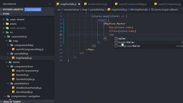The width and height of the screenshot is (183, 103).
Task: Click the .expo-shared folder icon
Action: click(7, 19)
